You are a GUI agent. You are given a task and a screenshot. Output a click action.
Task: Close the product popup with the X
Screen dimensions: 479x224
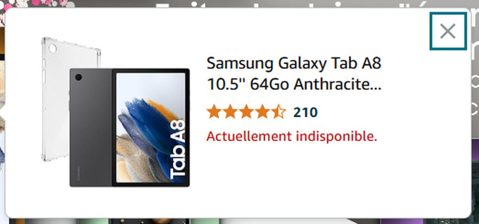pyautogui.click(x=448, y=31)
